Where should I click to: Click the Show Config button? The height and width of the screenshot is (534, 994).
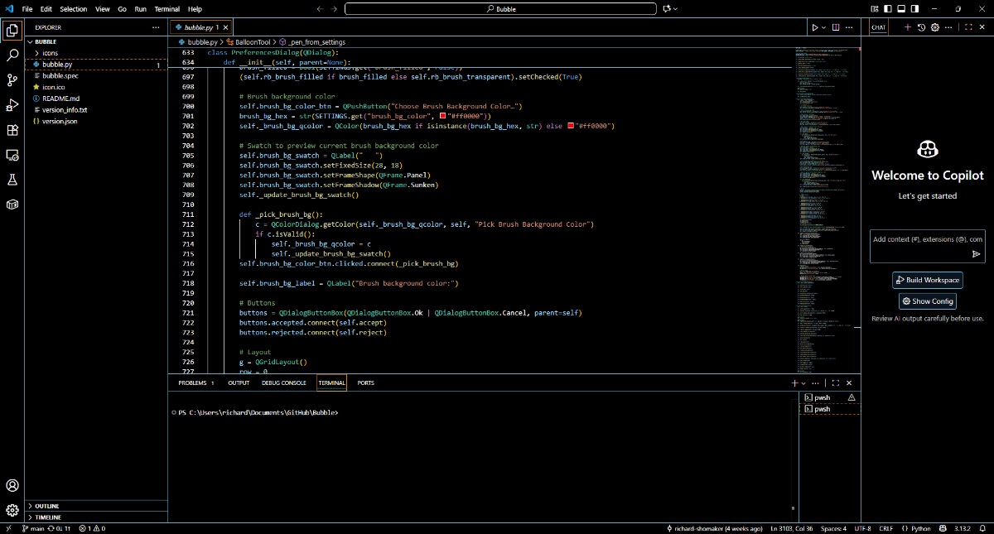927,301
